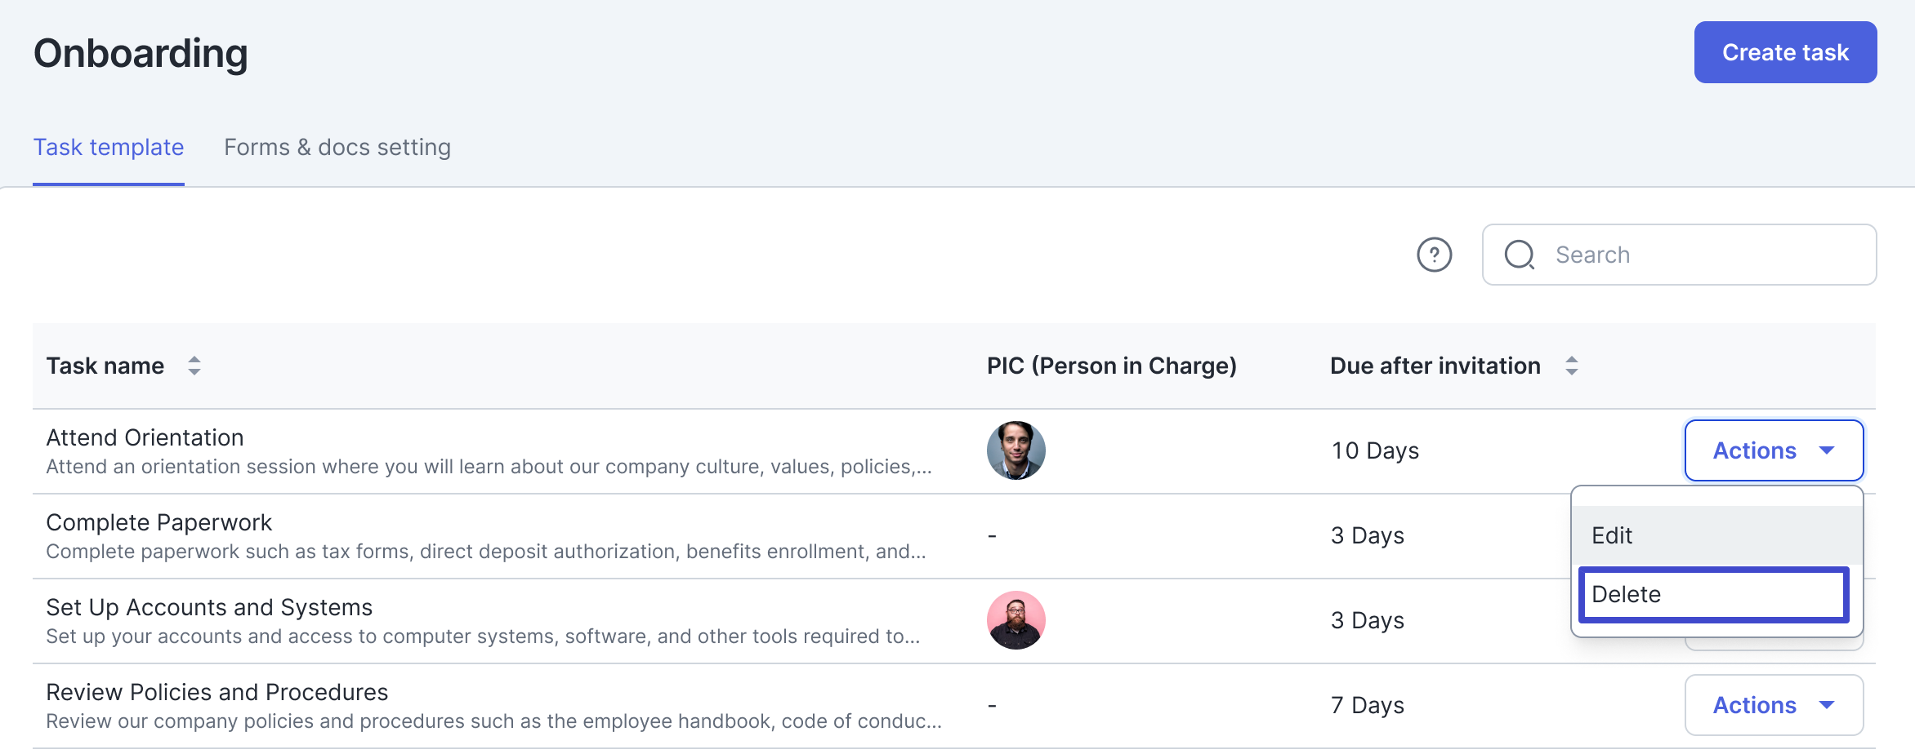Select Edit from the actions menu

1716,535
